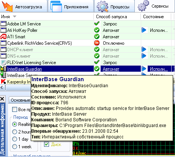Click the green check icon for DHCP-клиент

pyautogui.click(x=97, y=50)
